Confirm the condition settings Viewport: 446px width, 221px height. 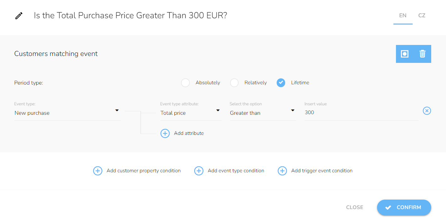point(404,207)
